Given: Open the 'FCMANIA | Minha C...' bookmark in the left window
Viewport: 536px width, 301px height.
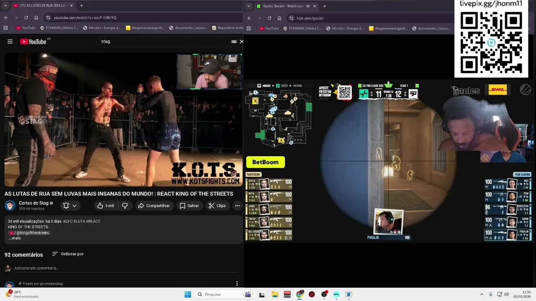Looking at the screenshot, I should click(59, 28).
